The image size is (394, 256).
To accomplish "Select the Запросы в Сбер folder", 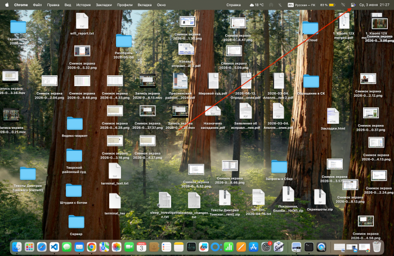I will pyautogui.click(x=279, y=170).
